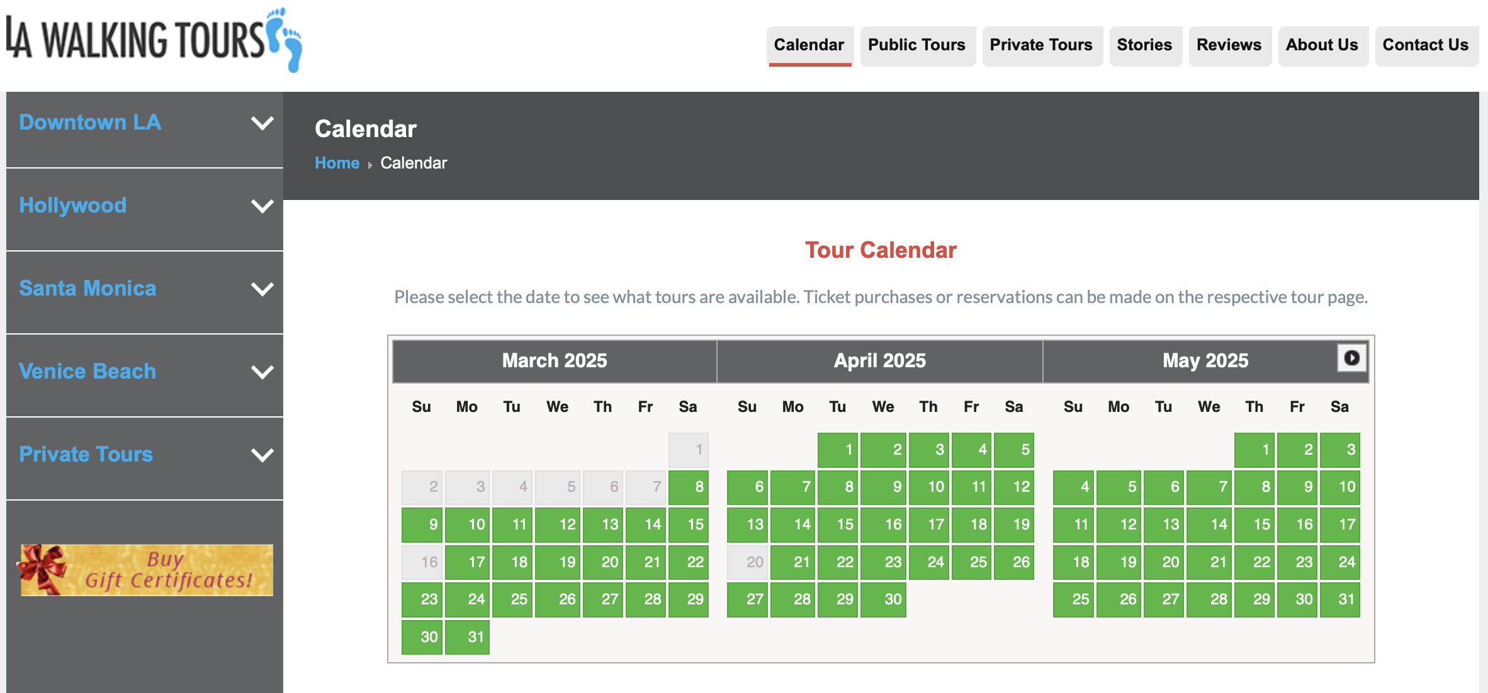Select March 8 on the calendar
Screen dimensions: 1488x693
coord(689,487)
